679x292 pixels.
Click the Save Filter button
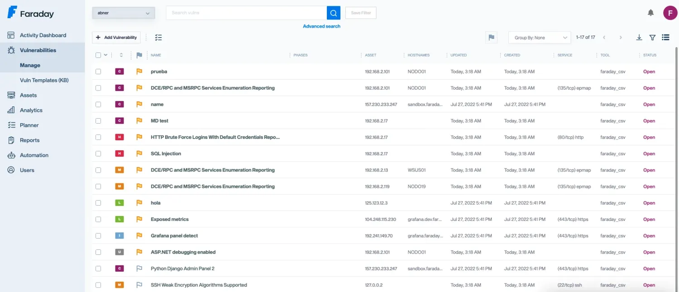(x=361, y=13)
